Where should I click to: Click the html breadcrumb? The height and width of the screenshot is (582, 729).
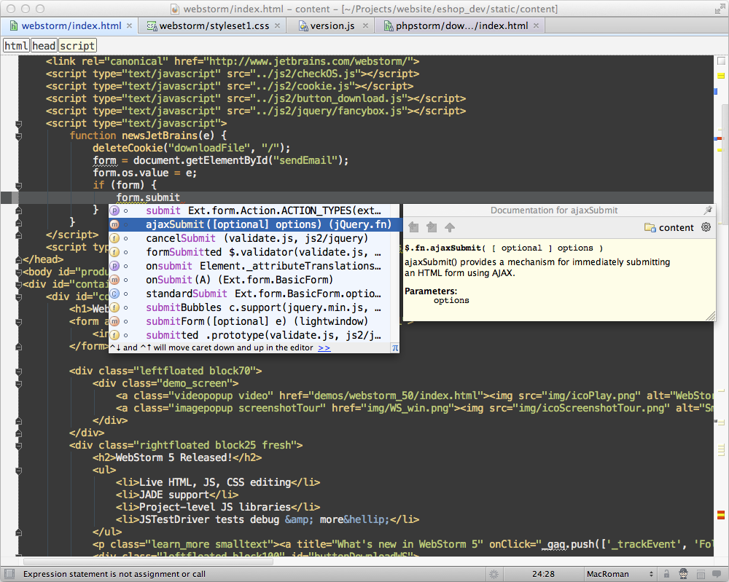[16, 45]
